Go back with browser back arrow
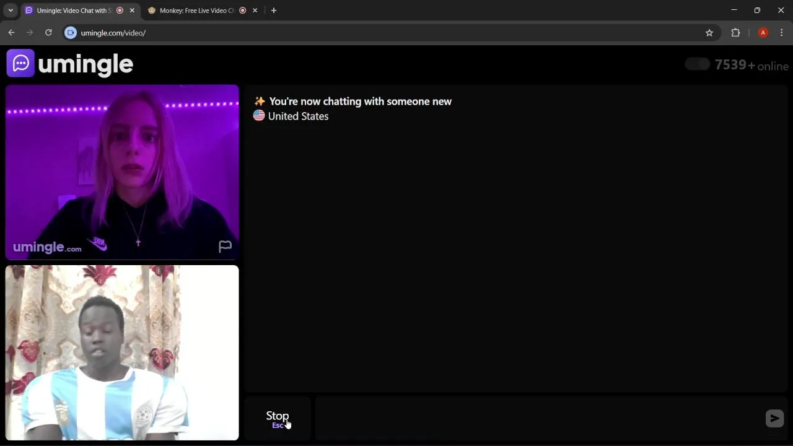Image resolution: width=793 pixels, height=446 pixels. pos(11,33)
